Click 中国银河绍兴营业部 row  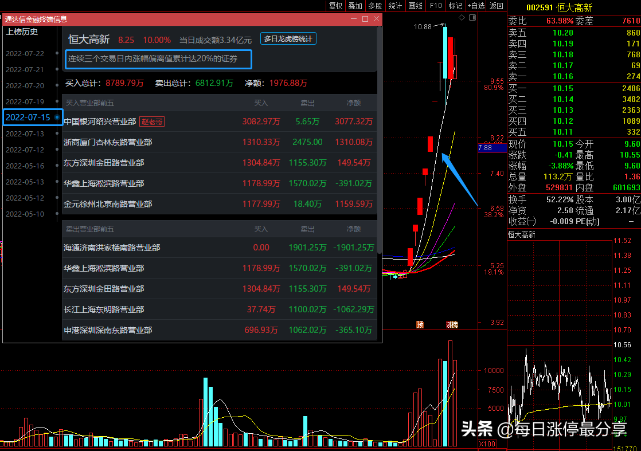click(219, 121)
